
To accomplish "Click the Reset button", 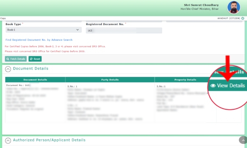I will (x=35, y=59).
